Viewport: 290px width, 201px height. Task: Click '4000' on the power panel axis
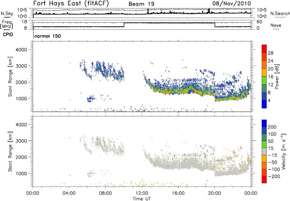tap(21, 50)
